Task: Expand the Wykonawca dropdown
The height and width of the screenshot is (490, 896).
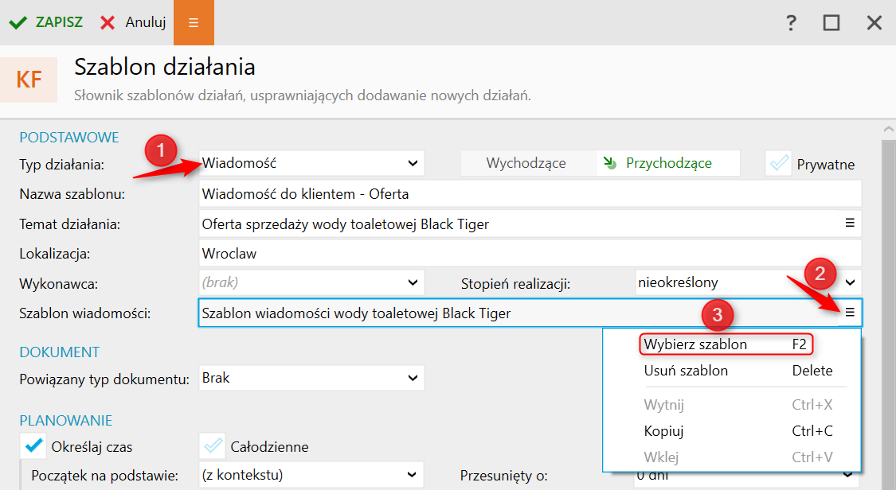Action: (311, 282)
